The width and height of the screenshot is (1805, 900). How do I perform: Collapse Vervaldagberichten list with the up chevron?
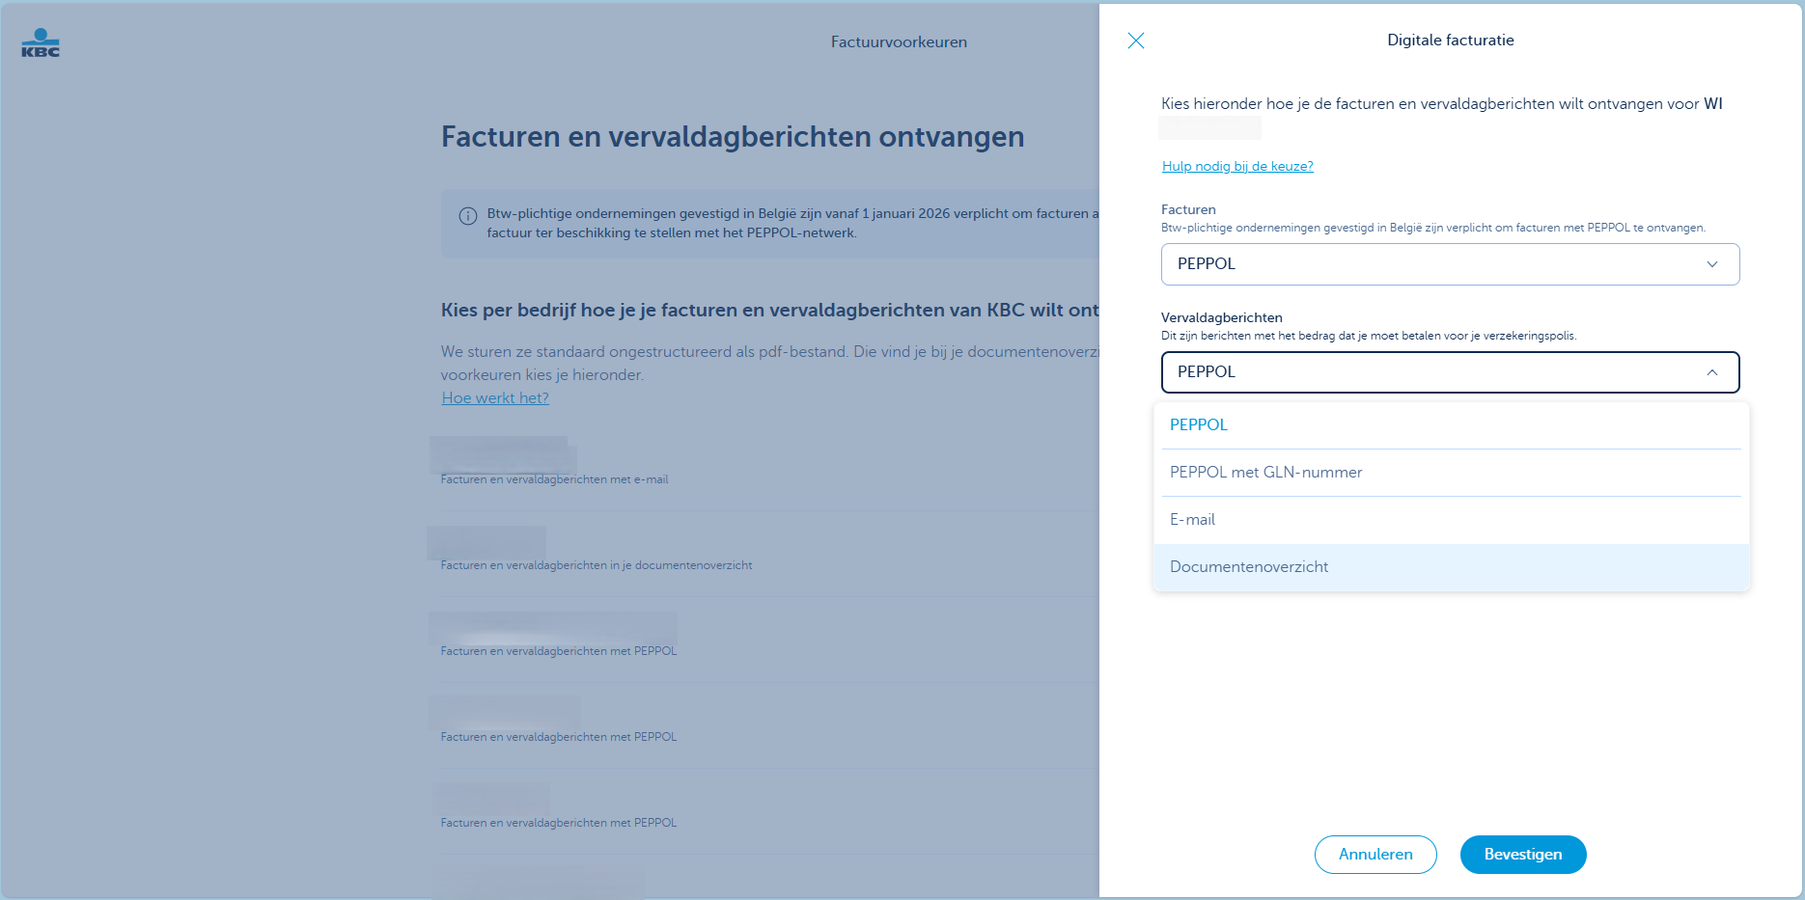1711,372
